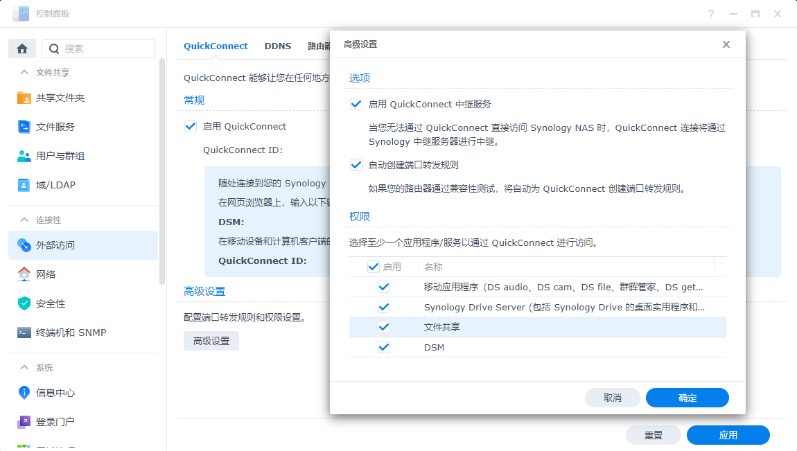
Task: Toggle 自动创建端口转发规则 checkbox
Action: click(x=356, y=165)
